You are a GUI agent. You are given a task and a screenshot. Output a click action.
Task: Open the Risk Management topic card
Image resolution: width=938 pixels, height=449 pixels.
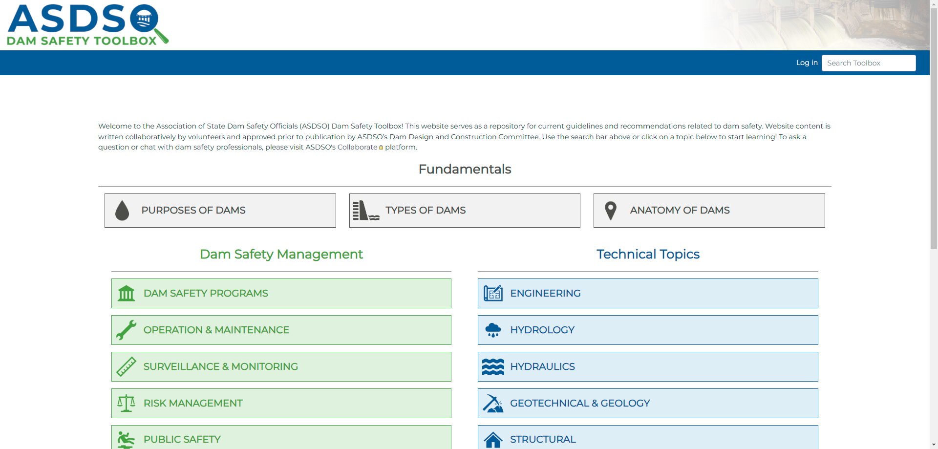(x=281, y=403)
